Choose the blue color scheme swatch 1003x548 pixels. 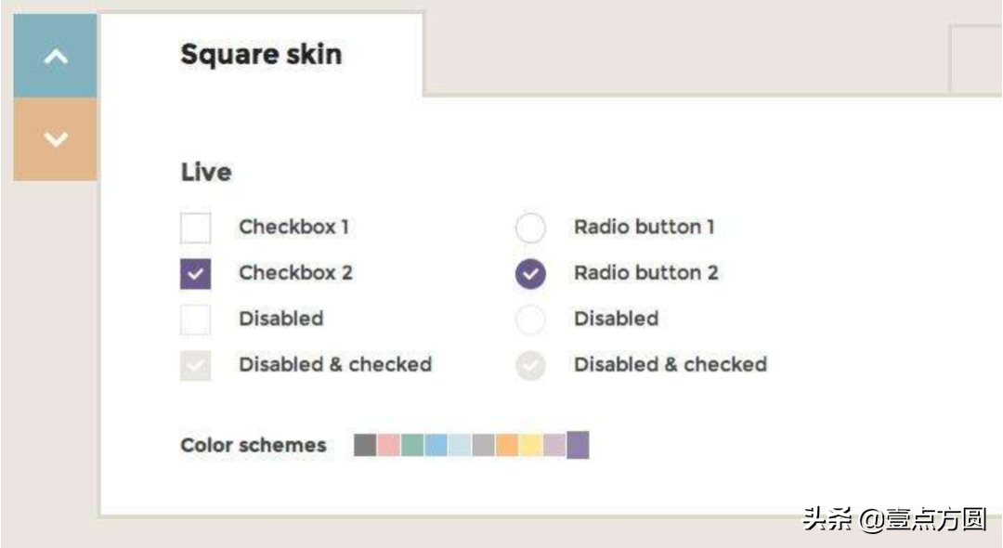pos(436,445)
